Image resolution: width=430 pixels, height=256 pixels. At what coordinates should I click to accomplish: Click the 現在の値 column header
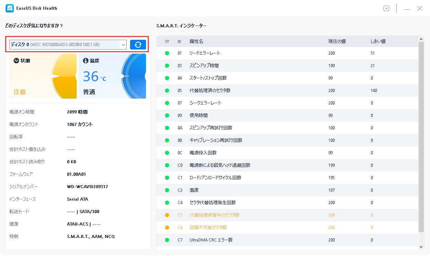337,42
